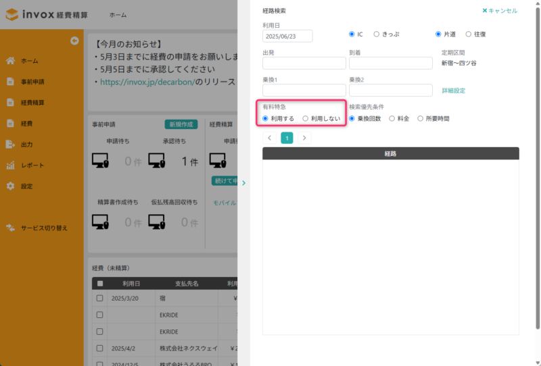Go to next results page with right chevron

tap(304, 138)
